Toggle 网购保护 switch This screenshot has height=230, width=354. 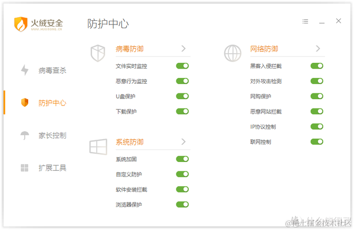tap(317, 97)
